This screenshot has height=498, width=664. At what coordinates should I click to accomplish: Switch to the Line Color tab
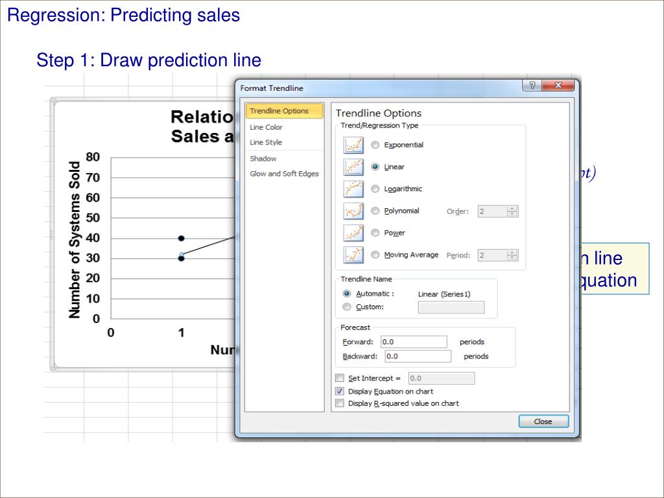266,127
